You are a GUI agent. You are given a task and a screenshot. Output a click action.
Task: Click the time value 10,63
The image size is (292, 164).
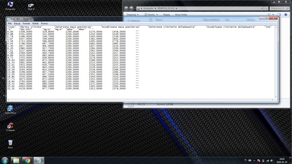[x=11, y=60]
